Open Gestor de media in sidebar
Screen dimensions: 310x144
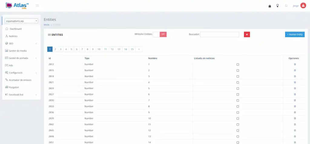tap(18, 51)
